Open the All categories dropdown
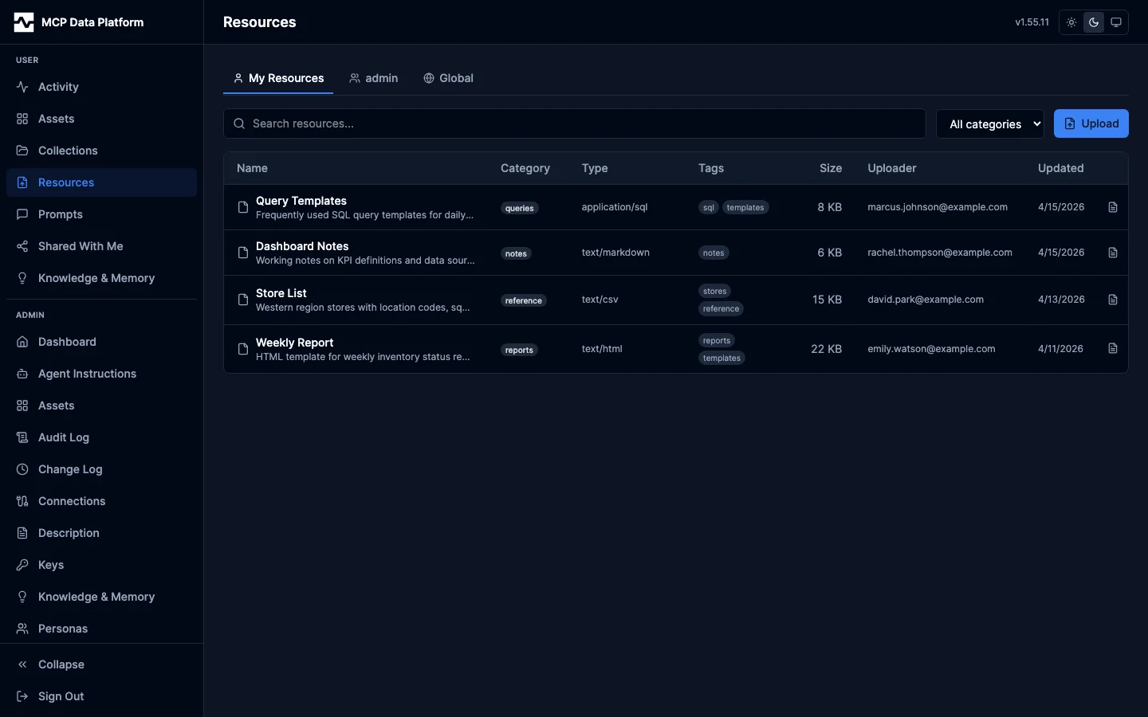Viewport: 1148px width, 717px height. pos(989,123)
